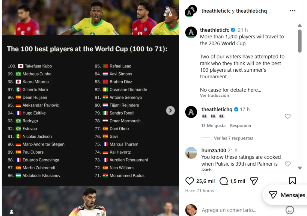Click the tagged people icon on the photo
Image resolution: width=307 pixels, height=216 pixels.
pyautogui.click(x=11, y=211)
